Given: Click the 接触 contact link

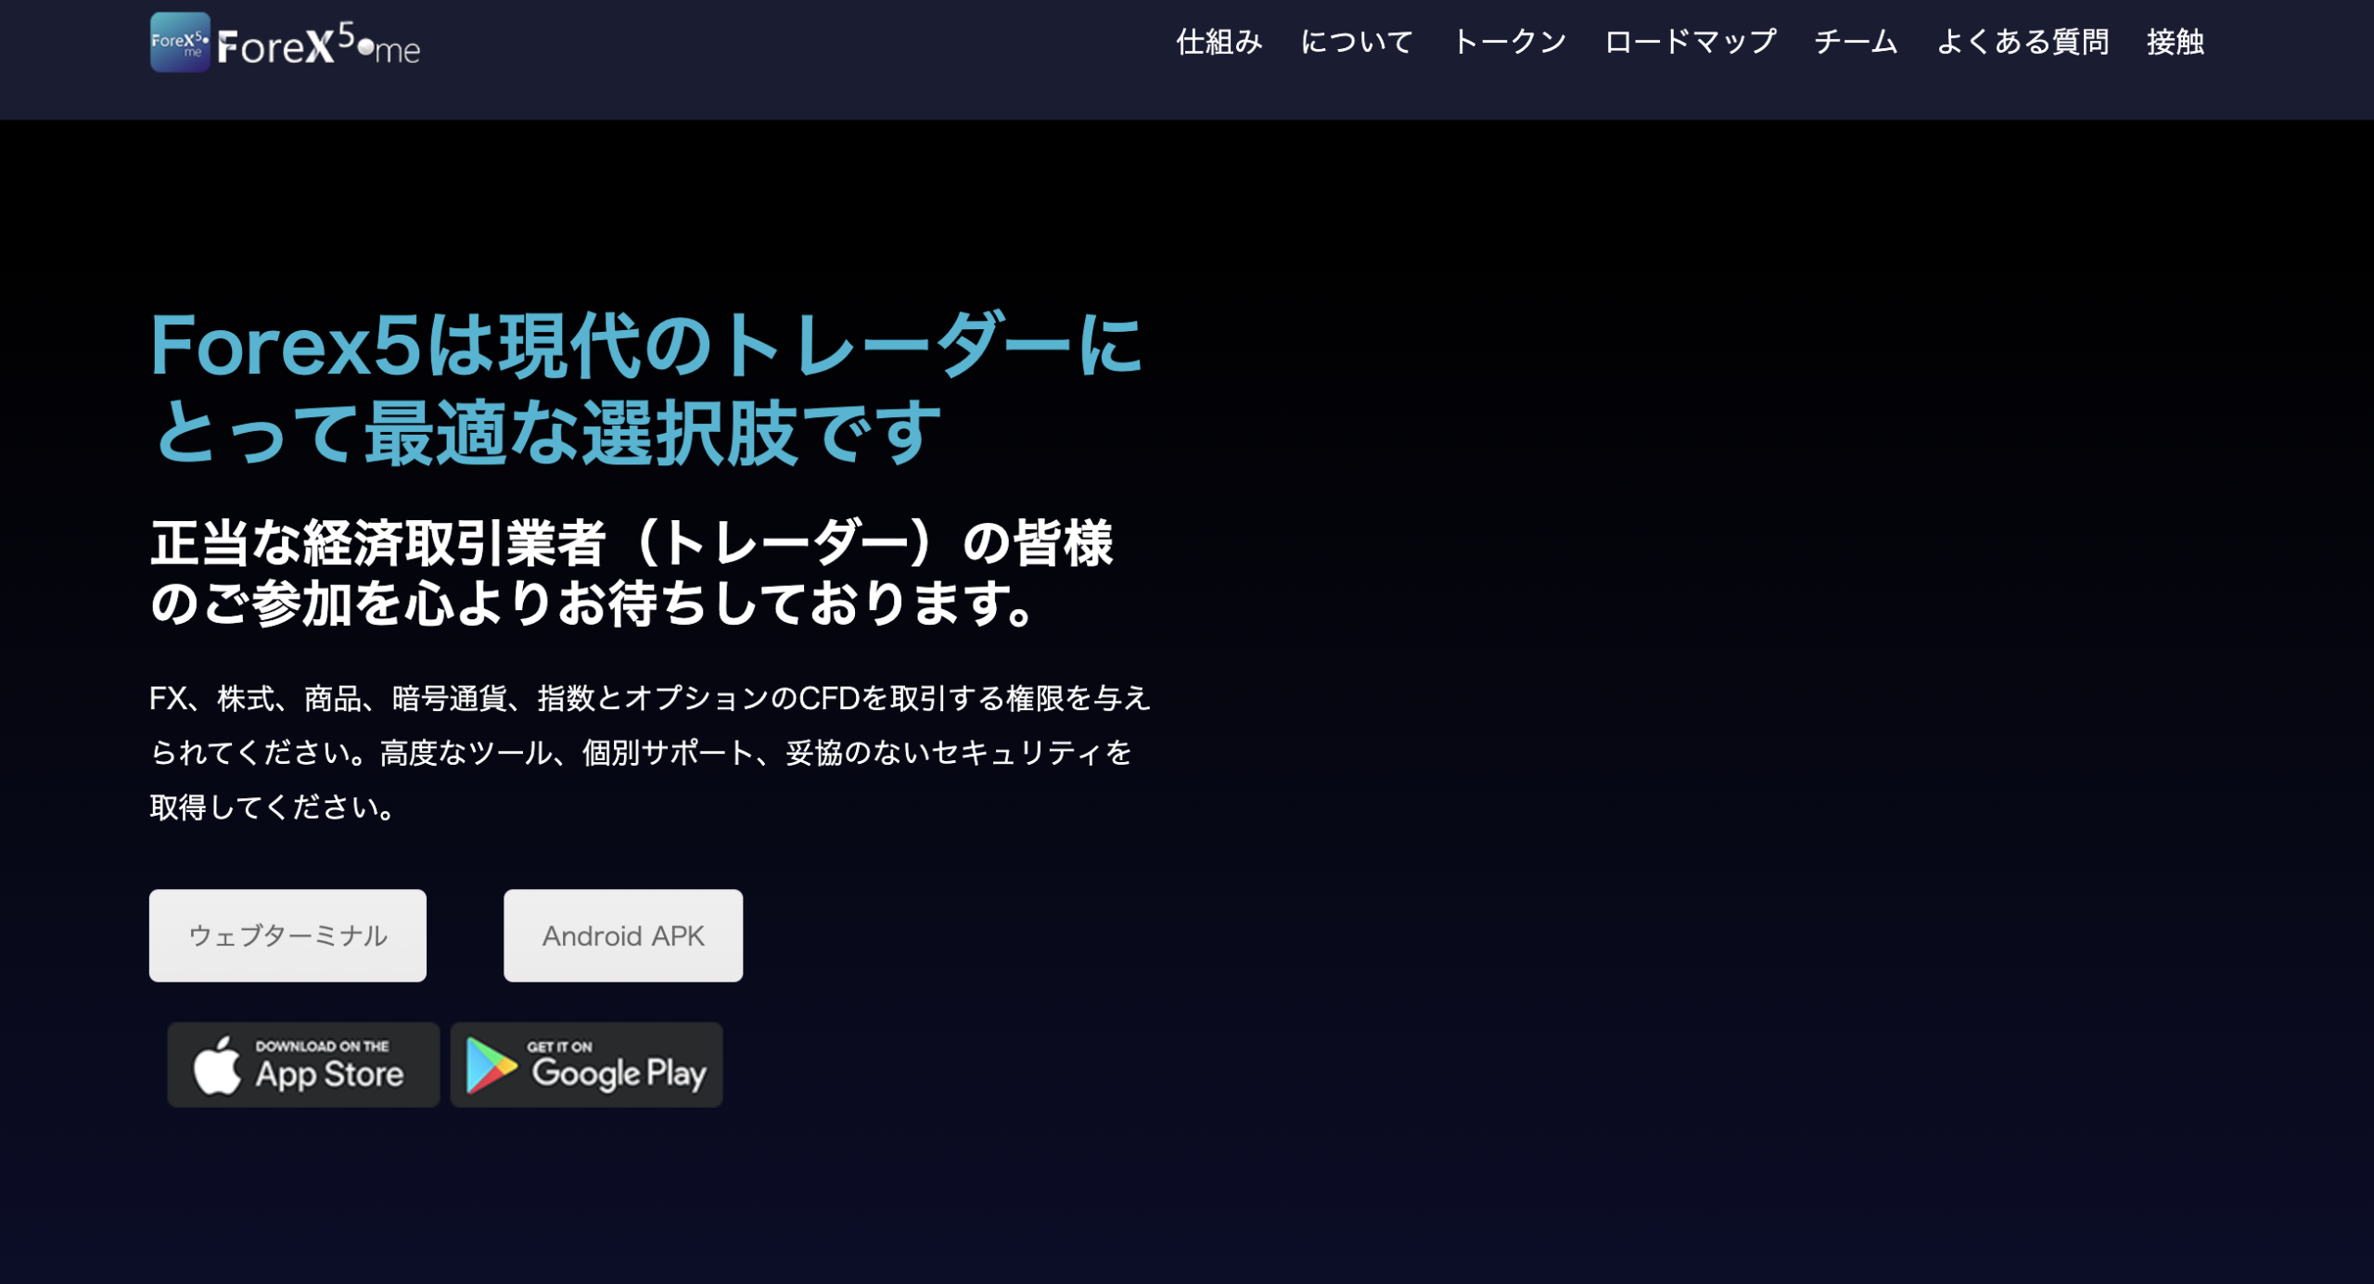Looking at the screenshot, I should pos(2175,42).
